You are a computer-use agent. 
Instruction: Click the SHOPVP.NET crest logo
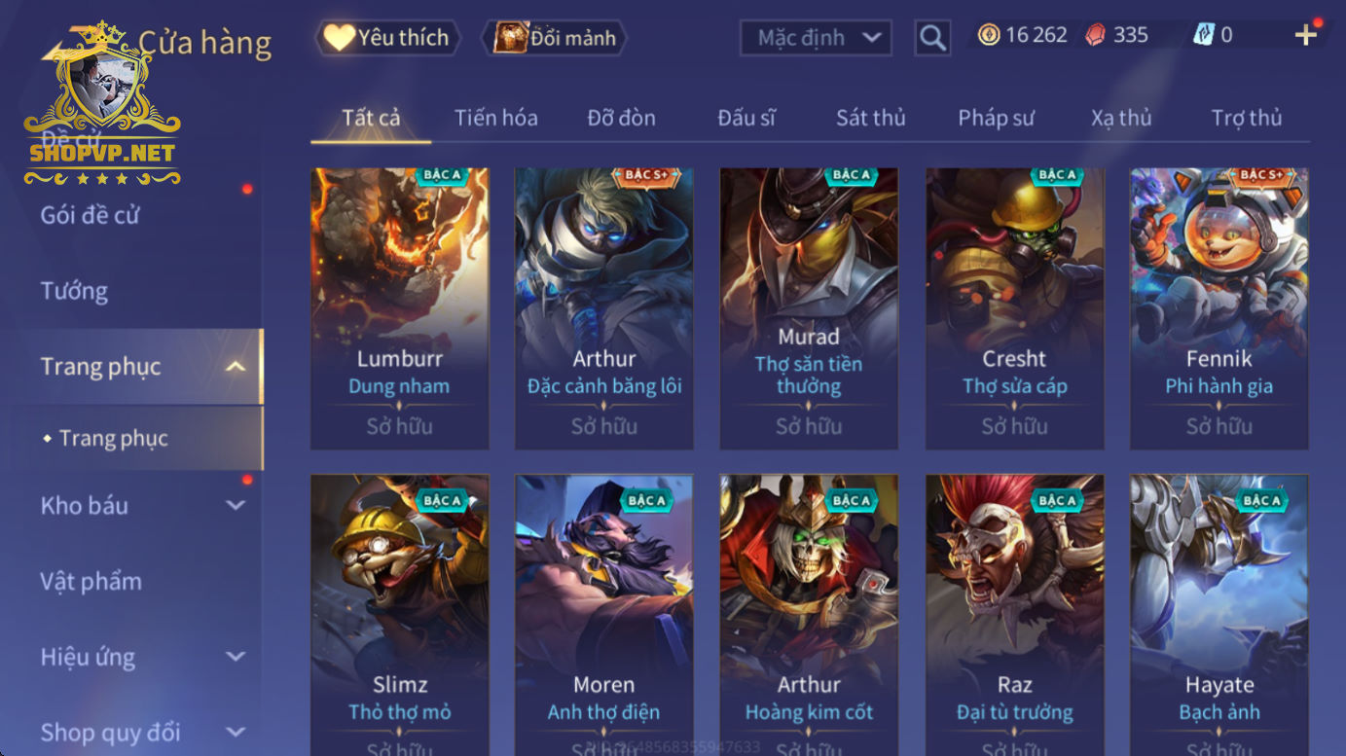pos(102,105)
